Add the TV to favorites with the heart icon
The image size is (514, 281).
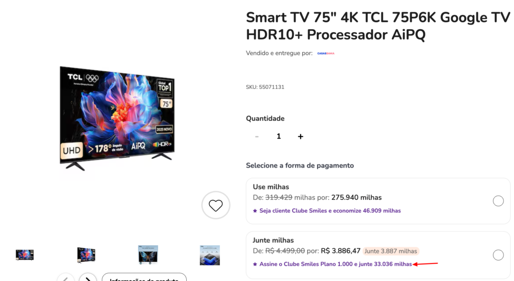click(216, 205)
